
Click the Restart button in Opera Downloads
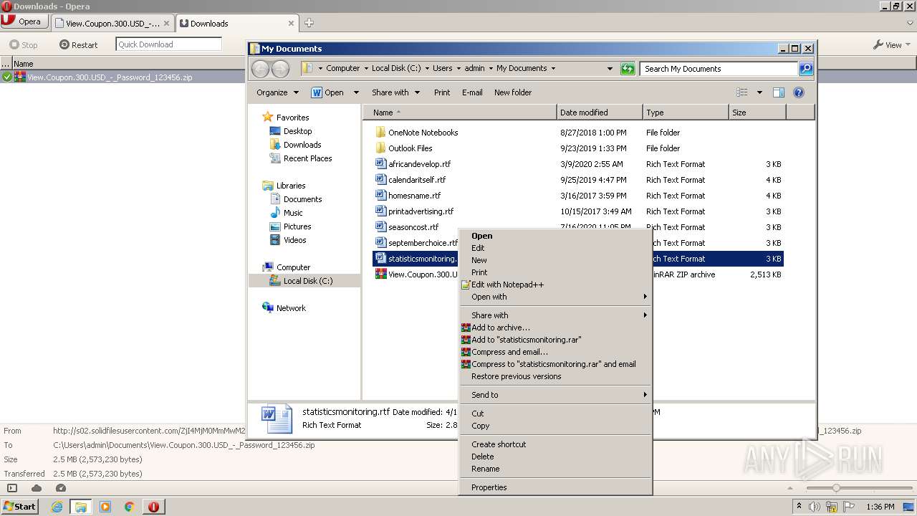click(x=78, y=44)
